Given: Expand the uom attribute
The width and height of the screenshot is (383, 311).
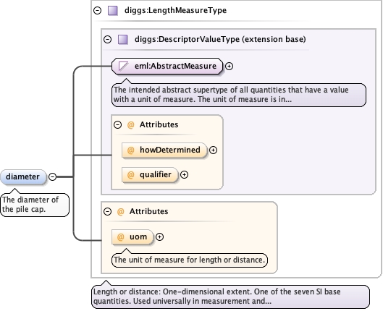Looking at the screenshot, I should [x=159, y=237].
